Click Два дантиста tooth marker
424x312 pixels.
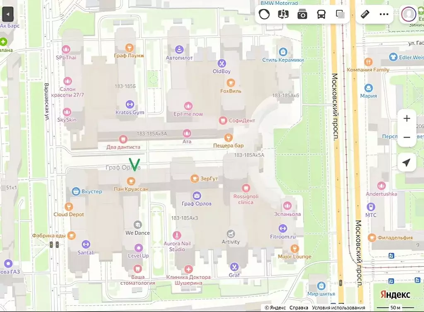click(123, 139)
